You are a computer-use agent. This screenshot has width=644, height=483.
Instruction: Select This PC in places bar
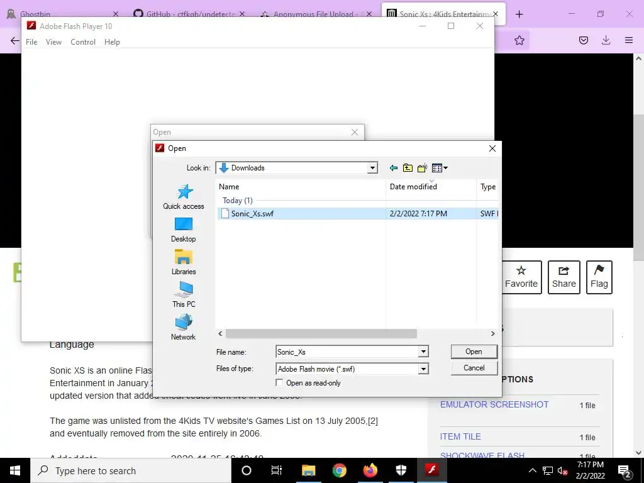click(x=184, y=295)
